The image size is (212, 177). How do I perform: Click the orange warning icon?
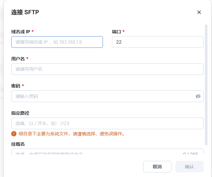14,134
